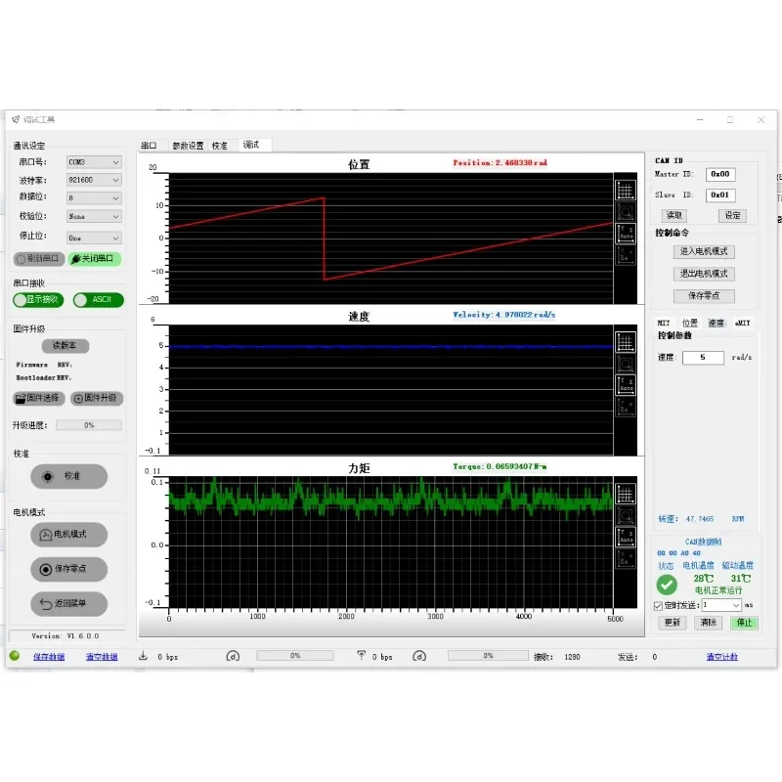782x782 pixels.
Task: Click the Slave ID 0x01 input field
Action: pos(720,195)
